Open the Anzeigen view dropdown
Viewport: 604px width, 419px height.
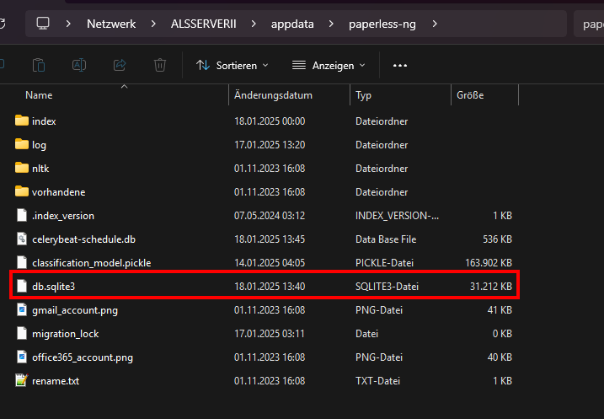(x=329, y=66)
